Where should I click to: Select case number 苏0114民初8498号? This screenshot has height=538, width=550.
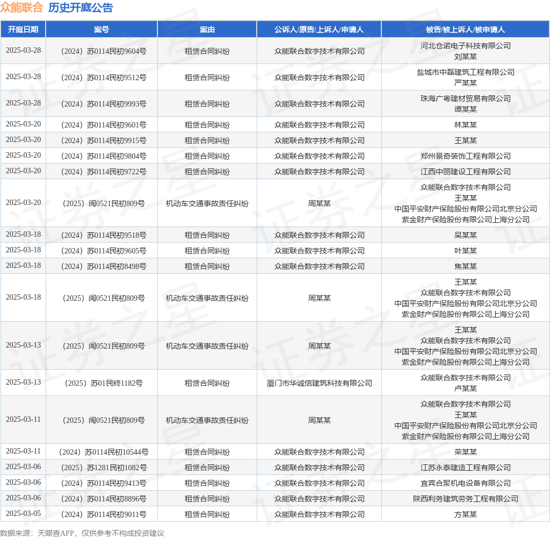(x=104, y=266)
